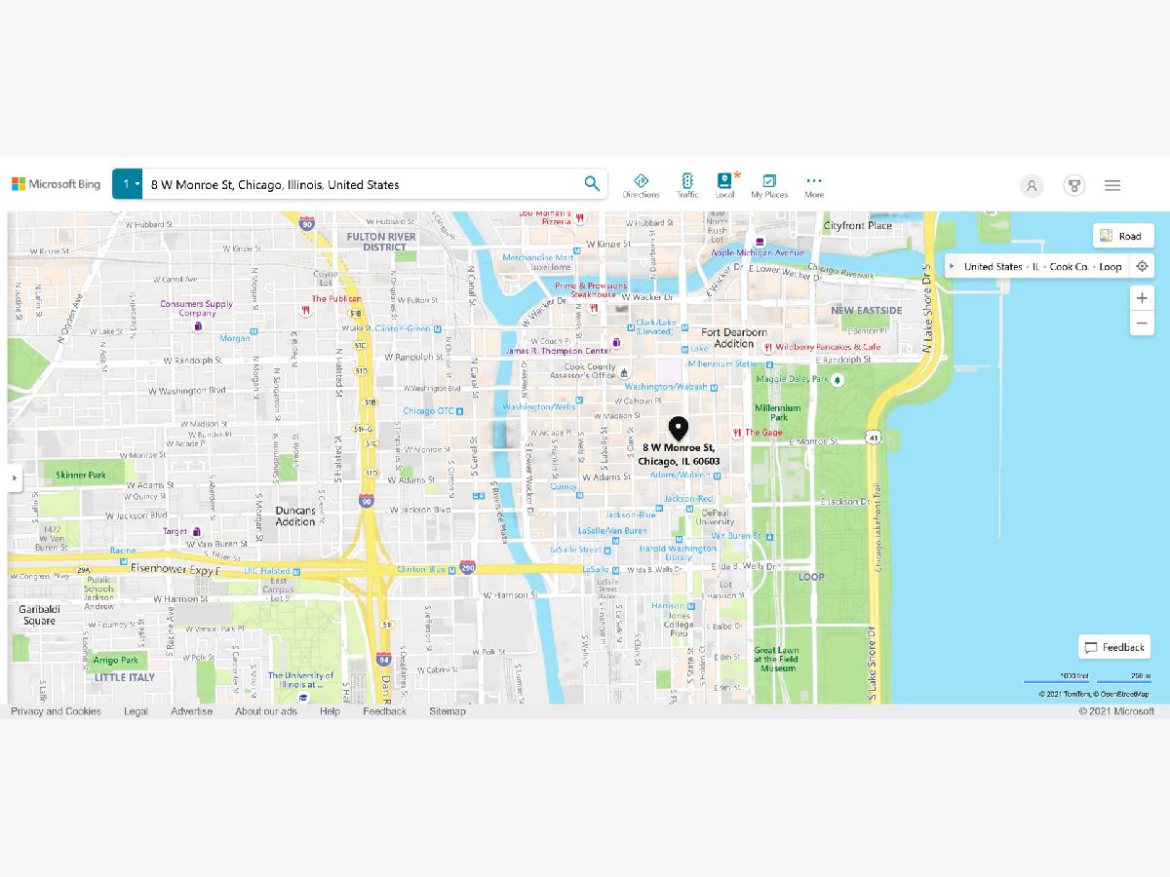The height and width of the screenshot is (877, 1170).
Task: Click the Millennium Park label
Action: [777, 413]
